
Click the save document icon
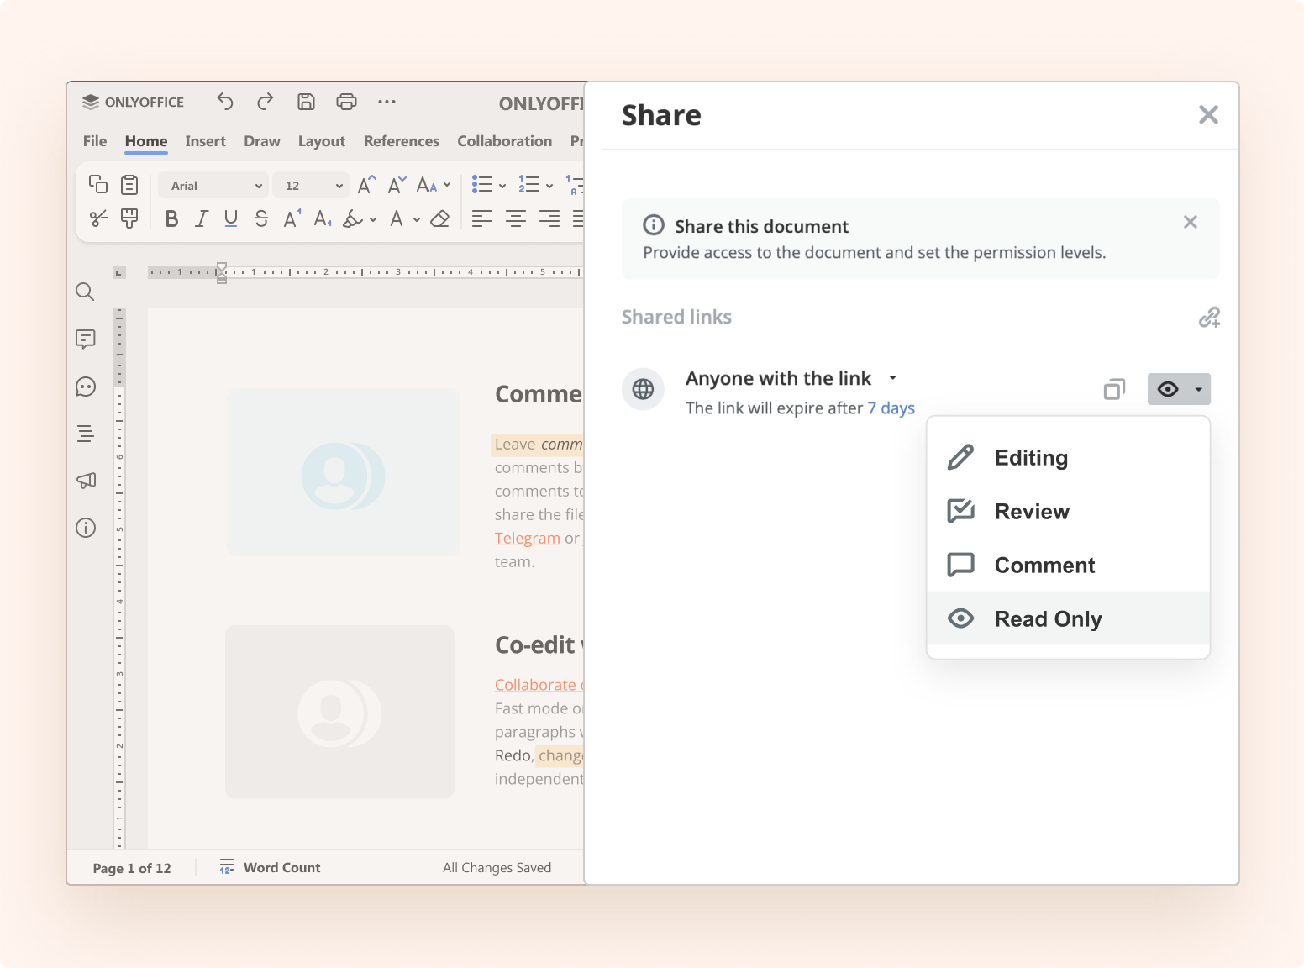(x=306, y=102)
